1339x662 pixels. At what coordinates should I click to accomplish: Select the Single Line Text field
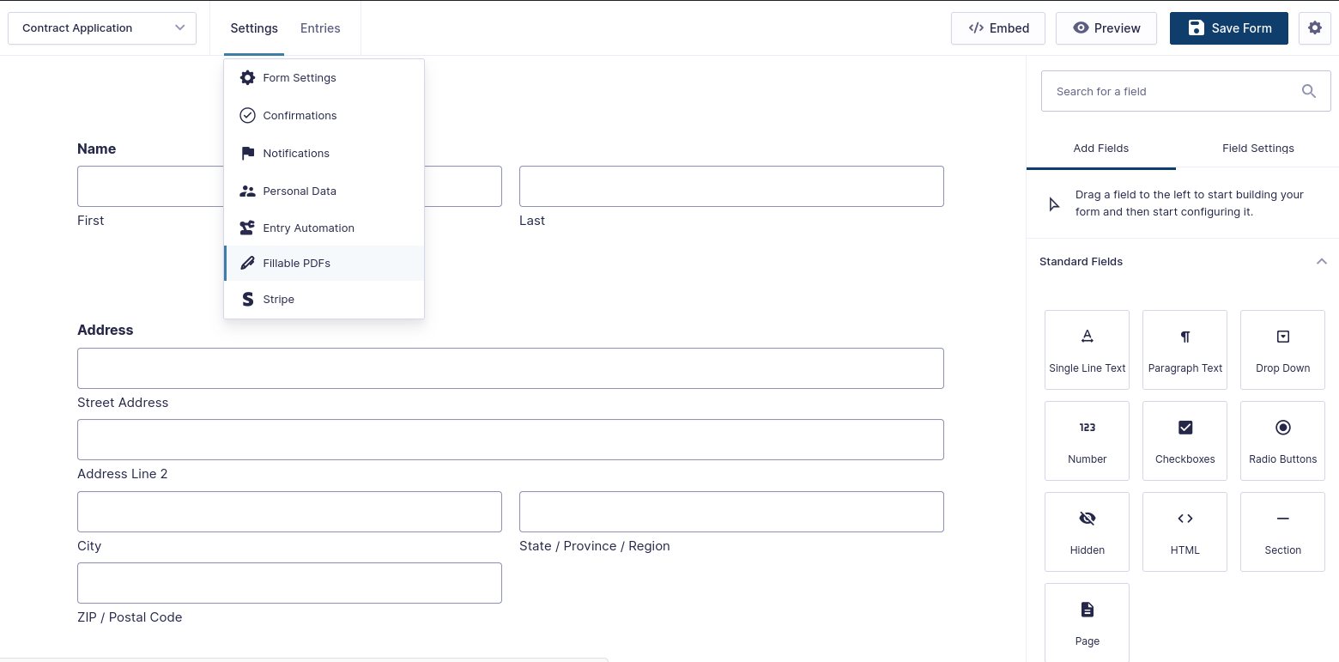coord(1087,349)
